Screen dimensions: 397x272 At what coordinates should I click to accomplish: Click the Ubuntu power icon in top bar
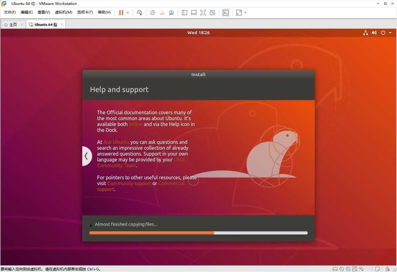pyautogui.click(x=383, y=33)
